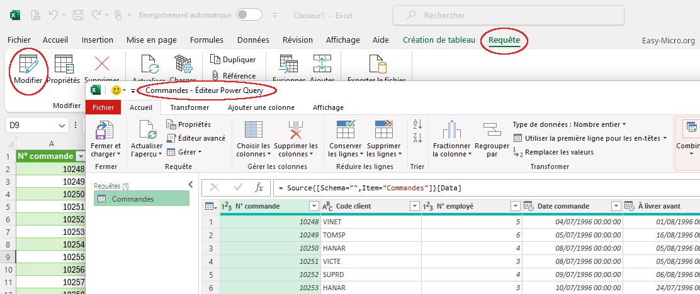Open Ajouter une colonne tab

tap(261, 107)
